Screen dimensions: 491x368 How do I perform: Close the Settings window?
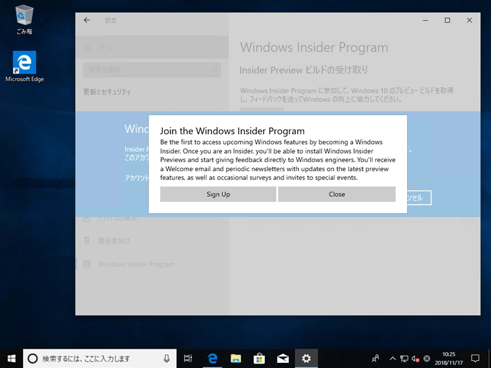point(470,21)
